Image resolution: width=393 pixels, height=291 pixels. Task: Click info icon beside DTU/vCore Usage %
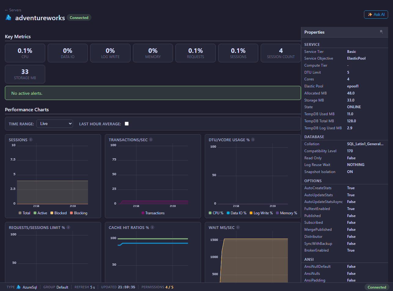(253, 140)
